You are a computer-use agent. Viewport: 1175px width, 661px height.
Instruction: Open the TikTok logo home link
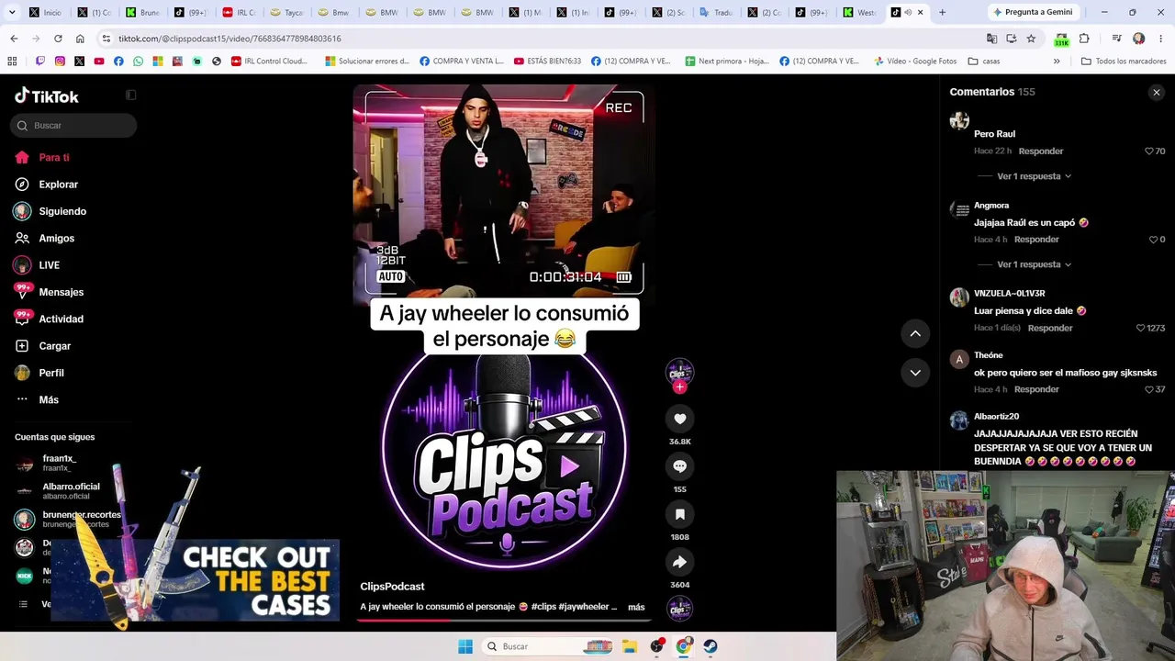pyautogui.click(x=47, y=95)
